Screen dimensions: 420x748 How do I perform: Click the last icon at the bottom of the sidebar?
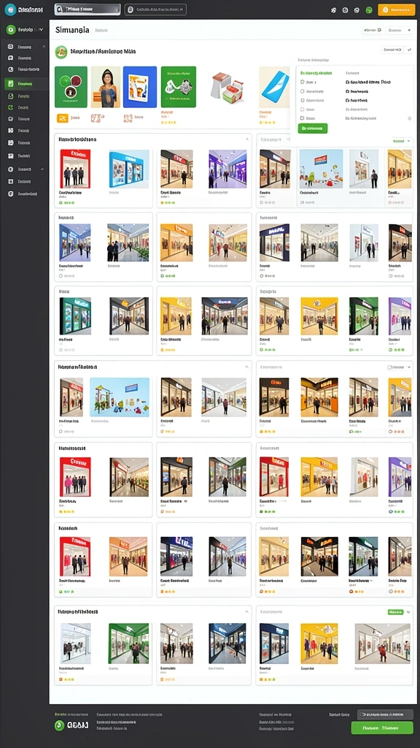pos(10,194)
